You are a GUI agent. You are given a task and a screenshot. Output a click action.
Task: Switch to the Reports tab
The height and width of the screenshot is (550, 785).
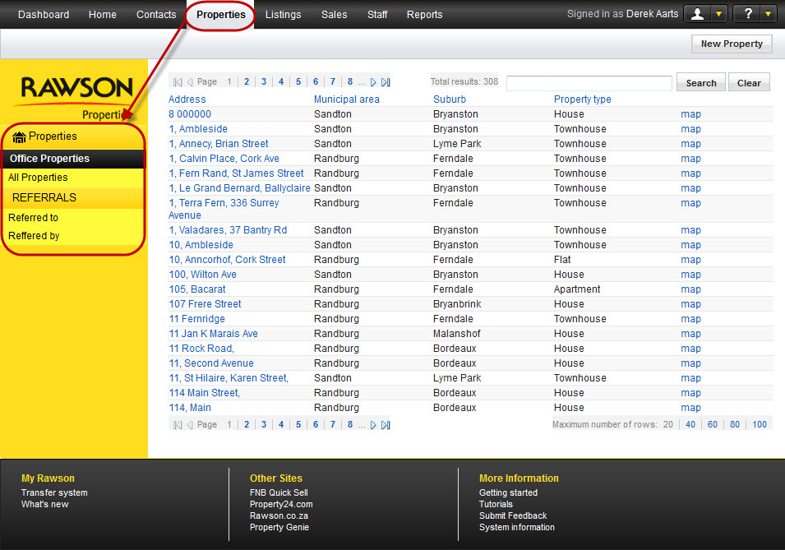[424, 15]
